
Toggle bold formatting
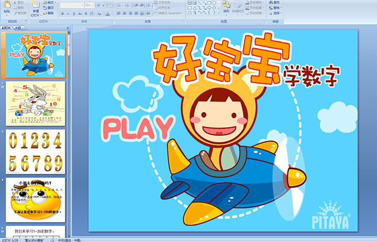[x=62, y=13]
